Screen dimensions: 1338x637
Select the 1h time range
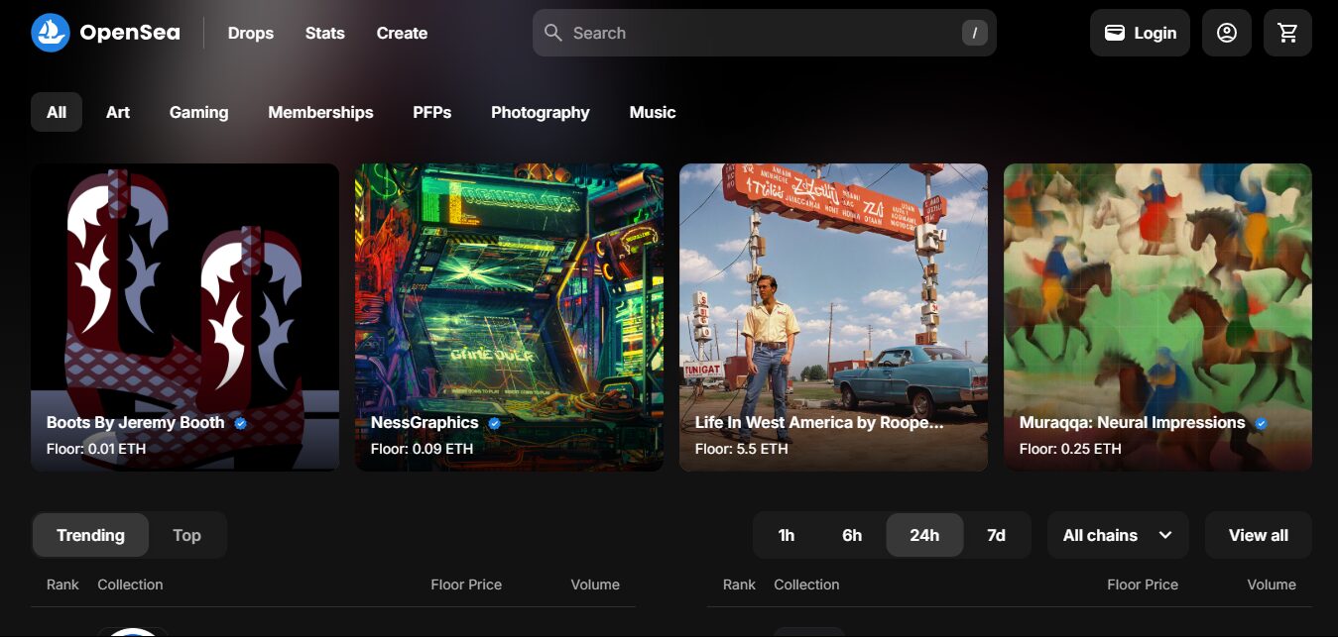787,535
